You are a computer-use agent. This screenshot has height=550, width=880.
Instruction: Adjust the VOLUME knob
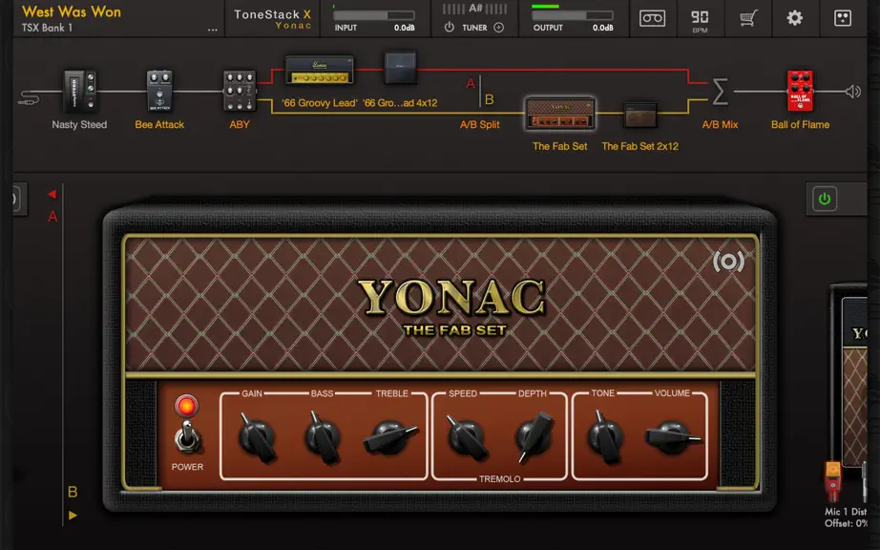672,437
